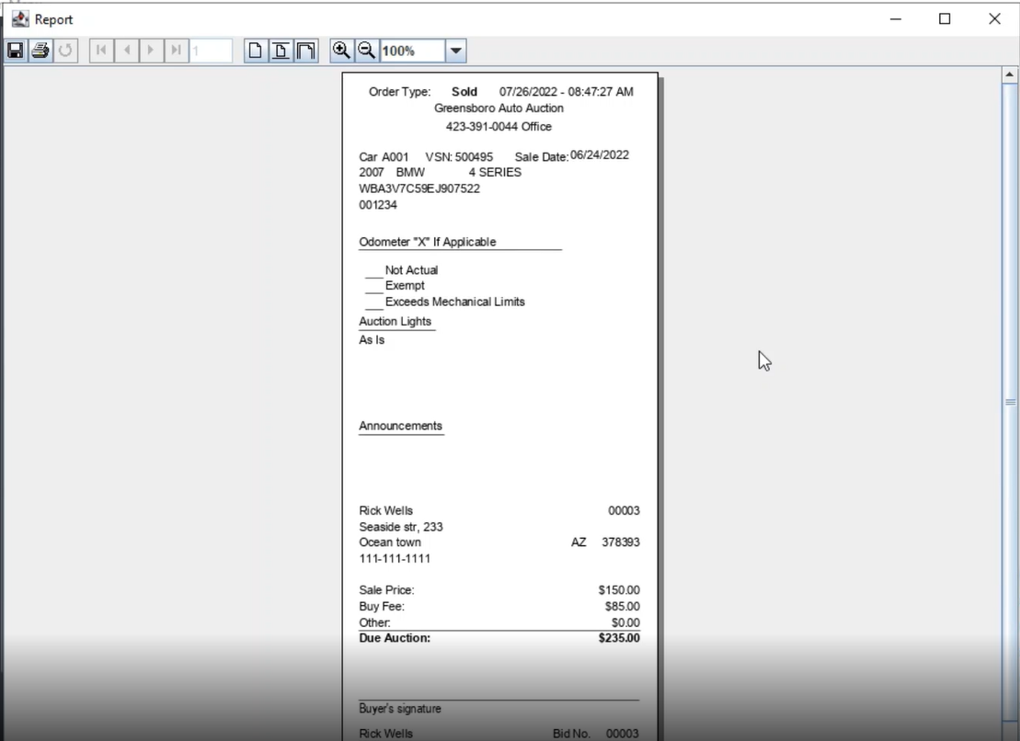This screenshot has width=1020, height=741.
Task: Maximize the Report window
Action: click(945, 18)
